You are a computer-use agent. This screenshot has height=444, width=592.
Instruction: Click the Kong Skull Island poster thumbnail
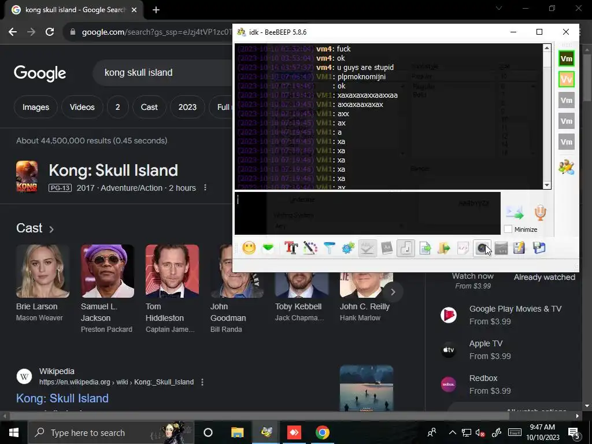coord(27,176)
